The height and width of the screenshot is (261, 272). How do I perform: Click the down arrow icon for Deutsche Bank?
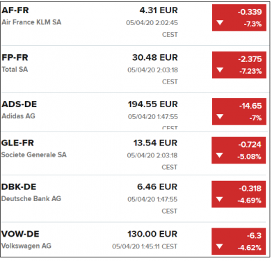pos(219,199)
